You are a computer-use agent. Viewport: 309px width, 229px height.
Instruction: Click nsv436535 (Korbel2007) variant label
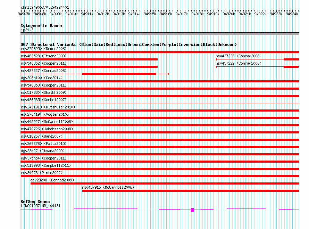point(44,100)
